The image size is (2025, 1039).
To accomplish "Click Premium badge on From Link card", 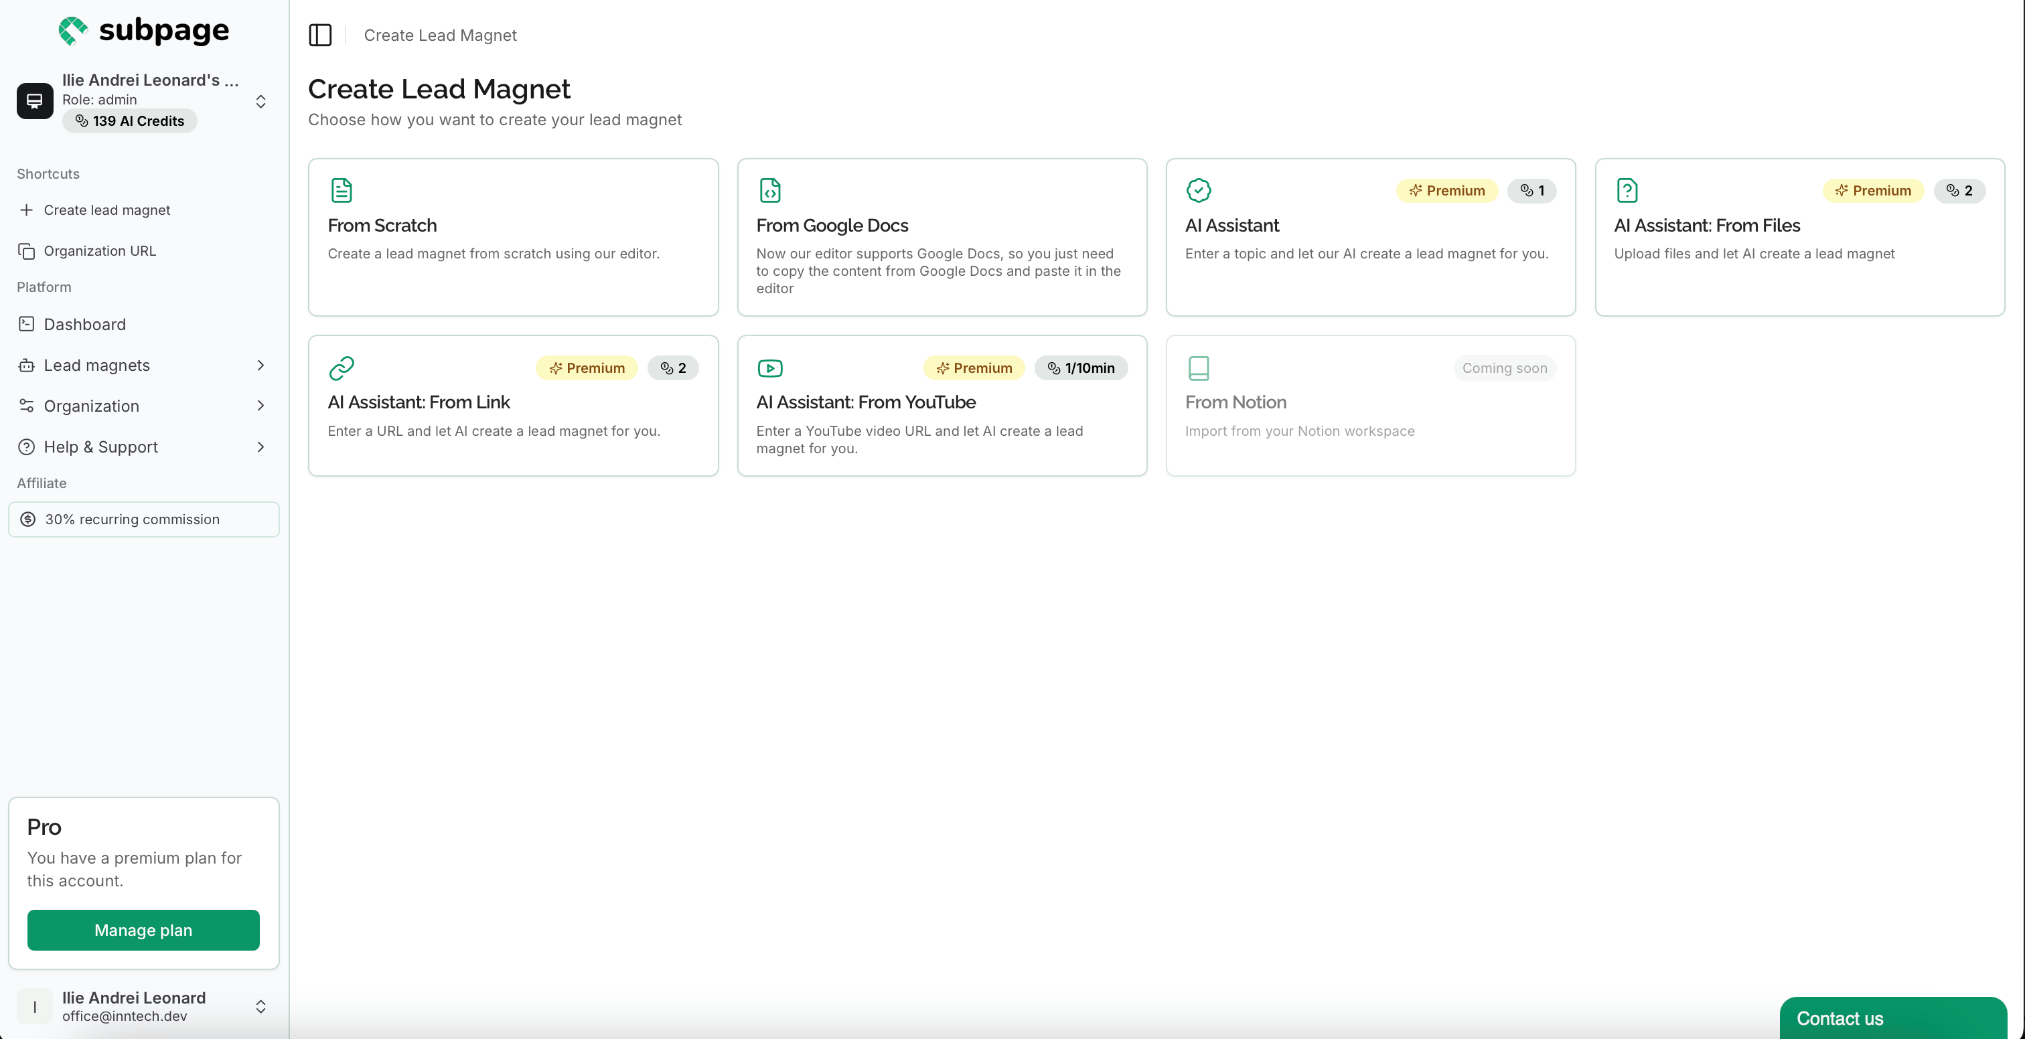I will click(x=587, y=369).
